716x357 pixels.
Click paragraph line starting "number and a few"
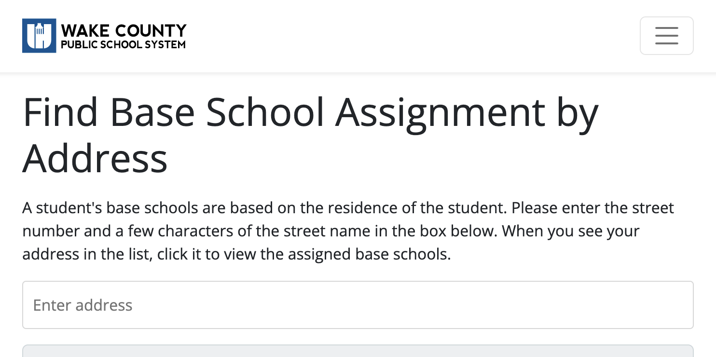330,231
